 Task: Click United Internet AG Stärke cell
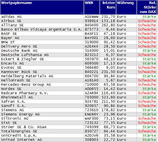pos(149,140)
